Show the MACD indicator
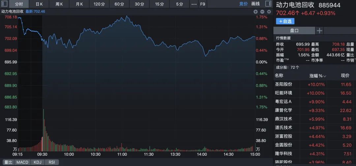 tap(22, 162)
